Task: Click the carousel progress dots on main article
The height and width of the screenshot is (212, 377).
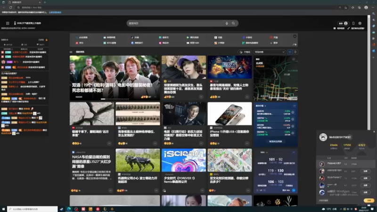Action: 115,99
